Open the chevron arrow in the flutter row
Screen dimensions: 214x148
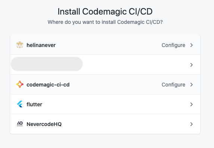pyautogui.click(x=192, y=104)
